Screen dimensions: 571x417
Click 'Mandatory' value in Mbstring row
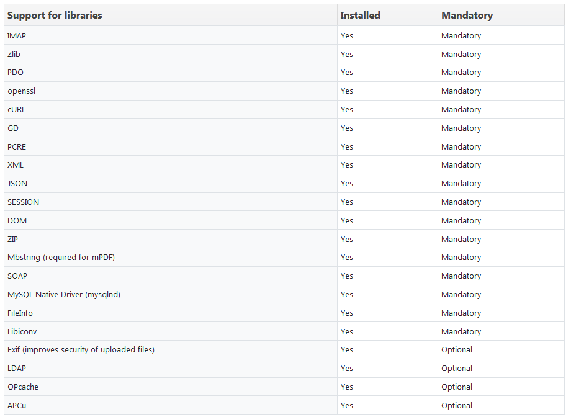pyautogui.click(x=461, y=258)
